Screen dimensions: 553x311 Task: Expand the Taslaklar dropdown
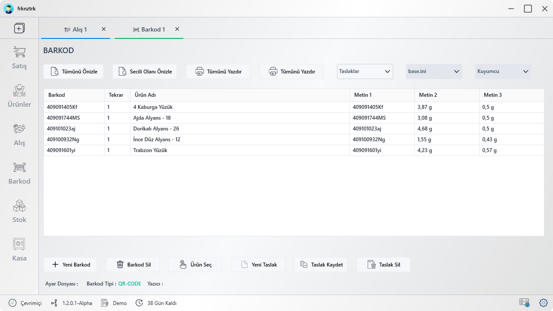(365, 71)
